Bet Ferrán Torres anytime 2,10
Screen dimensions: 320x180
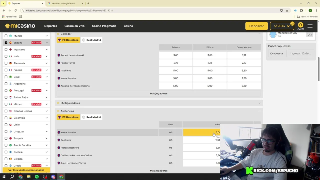click(x=244, y=63)
